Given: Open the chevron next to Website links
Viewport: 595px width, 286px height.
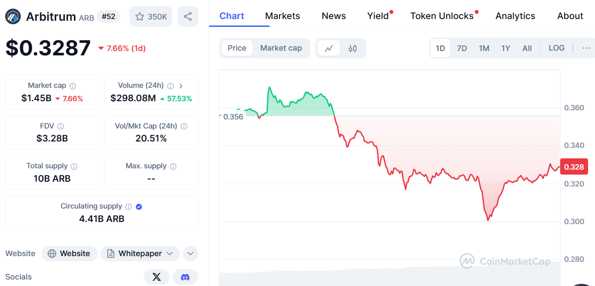Looking at the screenshot, I should pyautogui.click(x=190, y=254).
